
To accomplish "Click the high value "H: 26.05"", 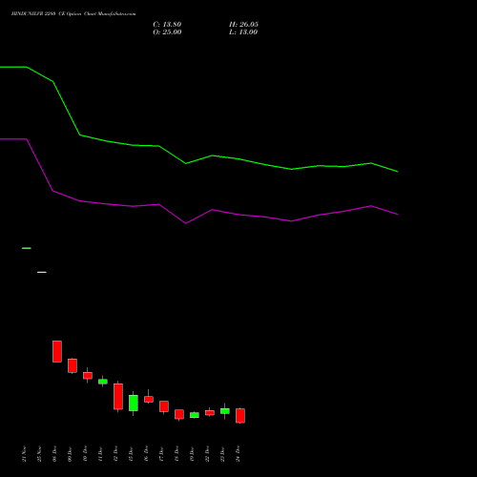I will (243, 25).
